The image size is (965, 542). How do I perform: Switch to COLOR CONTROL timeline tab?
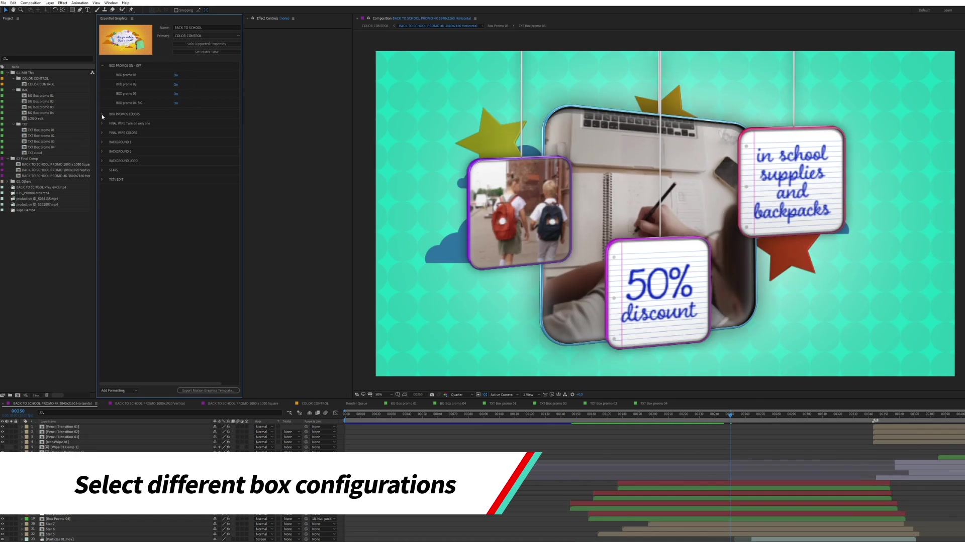[315, 403]
